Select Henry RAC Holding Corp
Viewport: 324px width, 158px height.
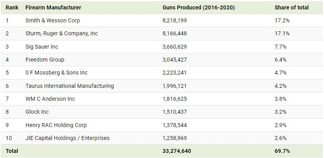(x=56, y=125)
